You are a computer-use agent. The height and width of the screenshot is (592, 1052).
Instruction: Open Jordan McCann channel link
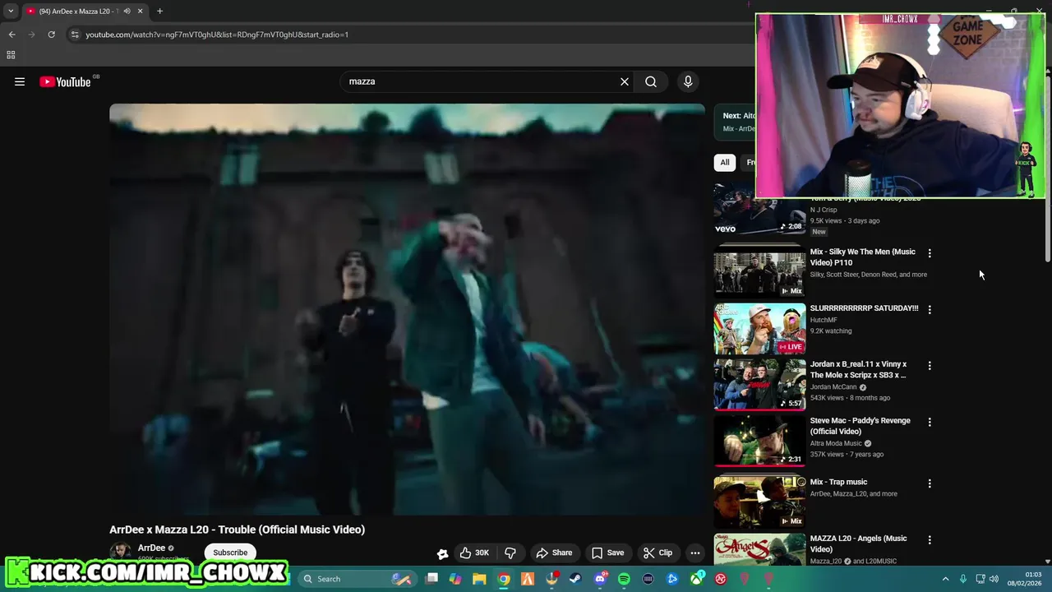(833, 386)
